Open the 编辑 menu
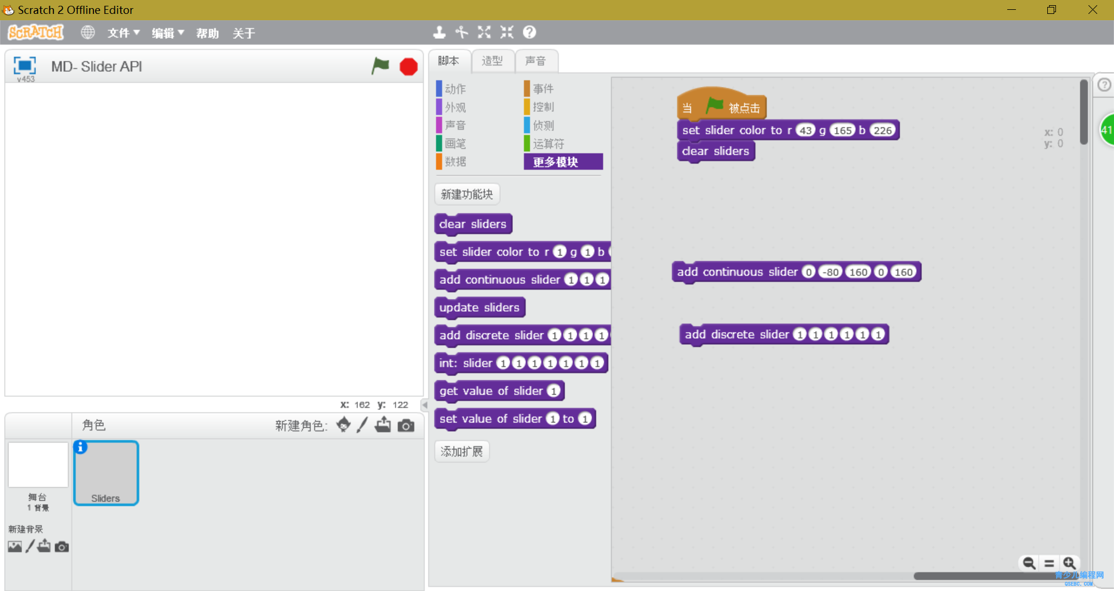The image size is (1114, 591). point(168,33)
